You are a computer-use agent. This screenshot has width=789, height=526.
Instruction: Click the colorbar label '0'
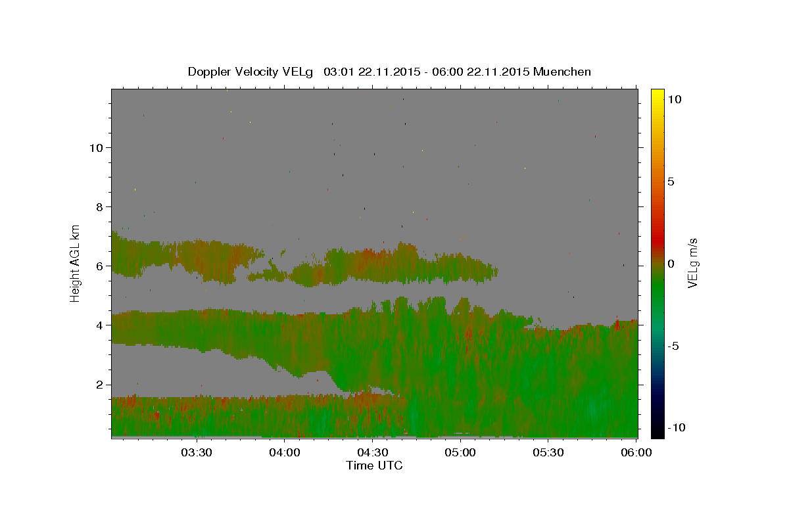coord(671,264)
